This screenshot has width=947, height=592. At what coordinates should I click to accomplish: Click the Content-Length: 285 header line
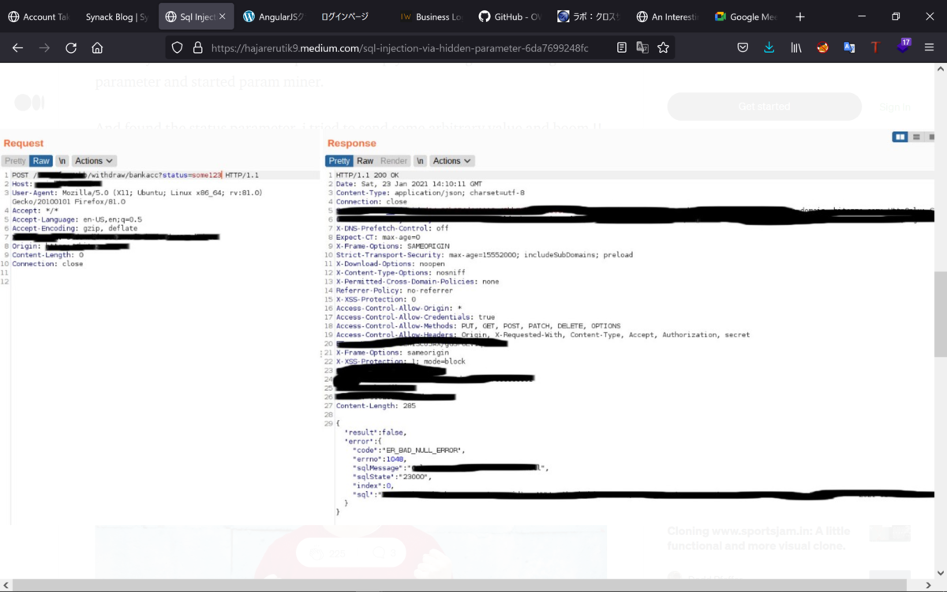pyautogui.click(x=376, y=406)
